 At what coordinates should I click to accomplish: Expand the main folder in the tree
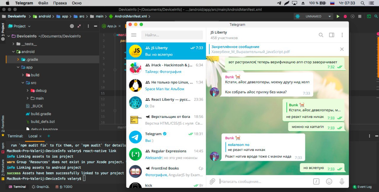[x=28, y=98]
